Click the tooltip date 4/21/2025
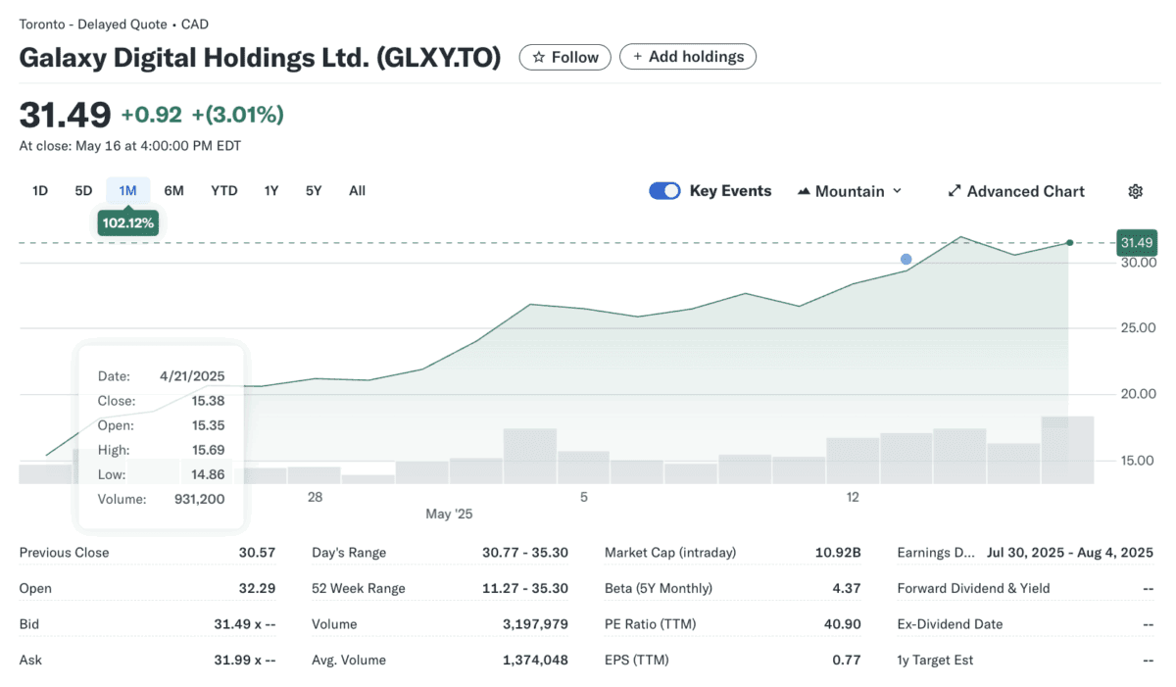 pyautogui.click(x=192, y=376)
